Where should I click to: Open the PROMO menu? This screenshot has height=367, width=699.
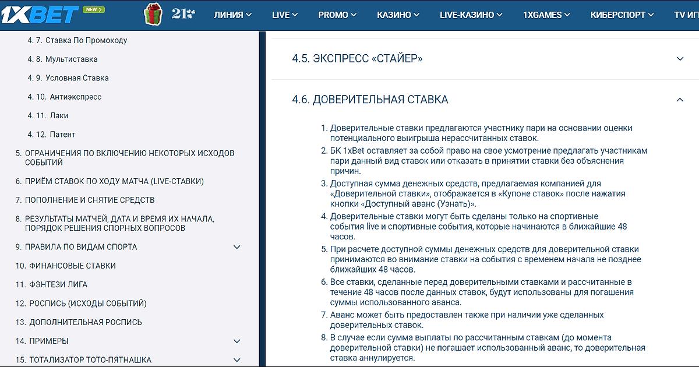click(337, 15)
